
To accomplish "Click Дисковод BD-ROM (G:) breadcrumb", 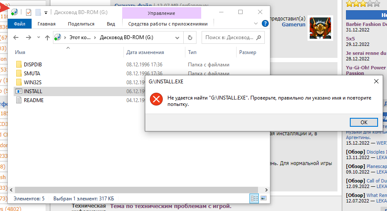I will tap(126, 37).
